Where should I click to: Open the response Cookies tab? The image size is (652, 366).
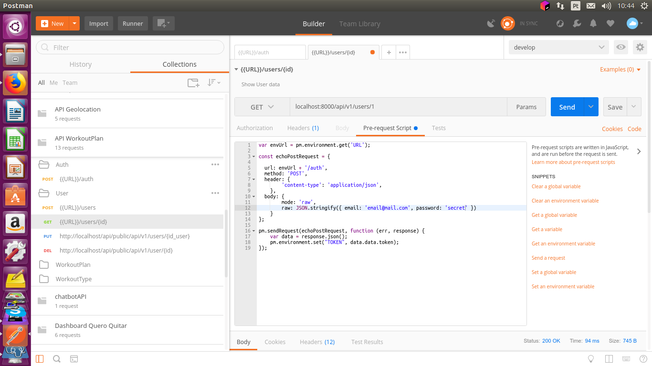pos(275,342)
